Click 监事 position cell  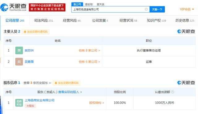(x=149, y=62)
